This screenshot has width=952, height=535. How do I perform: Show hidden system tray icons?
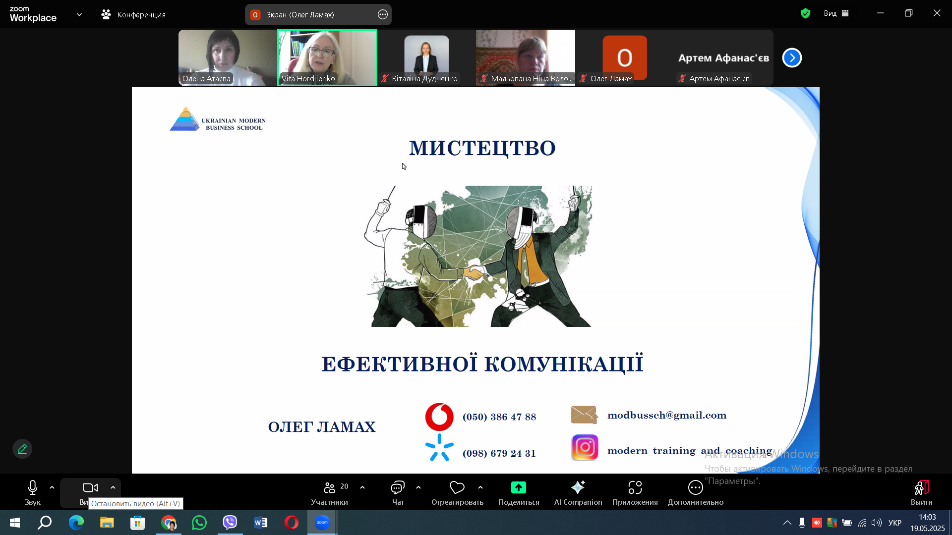tap(787, 523)
